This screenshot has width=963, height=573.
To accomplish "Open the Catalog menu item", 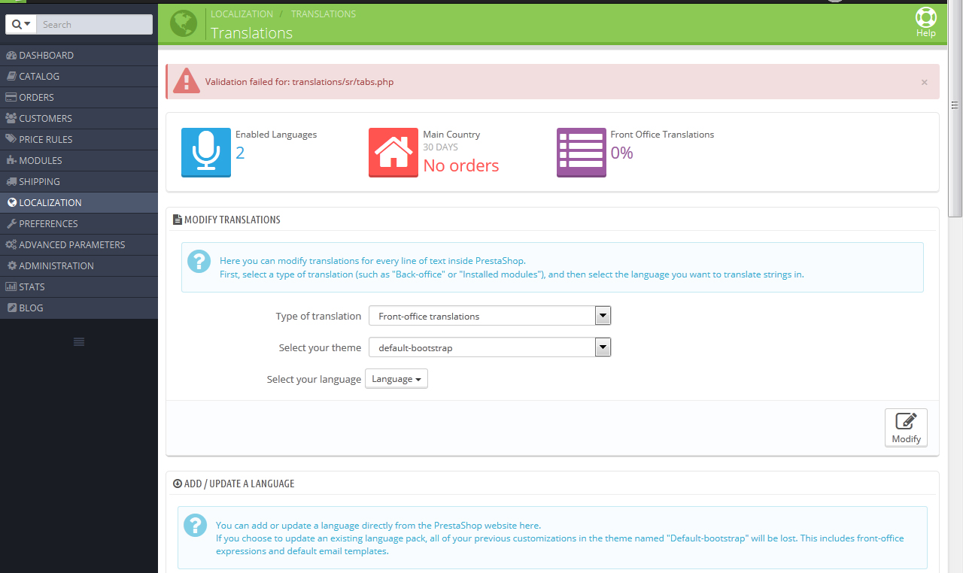I will click(x=79, y=76).
